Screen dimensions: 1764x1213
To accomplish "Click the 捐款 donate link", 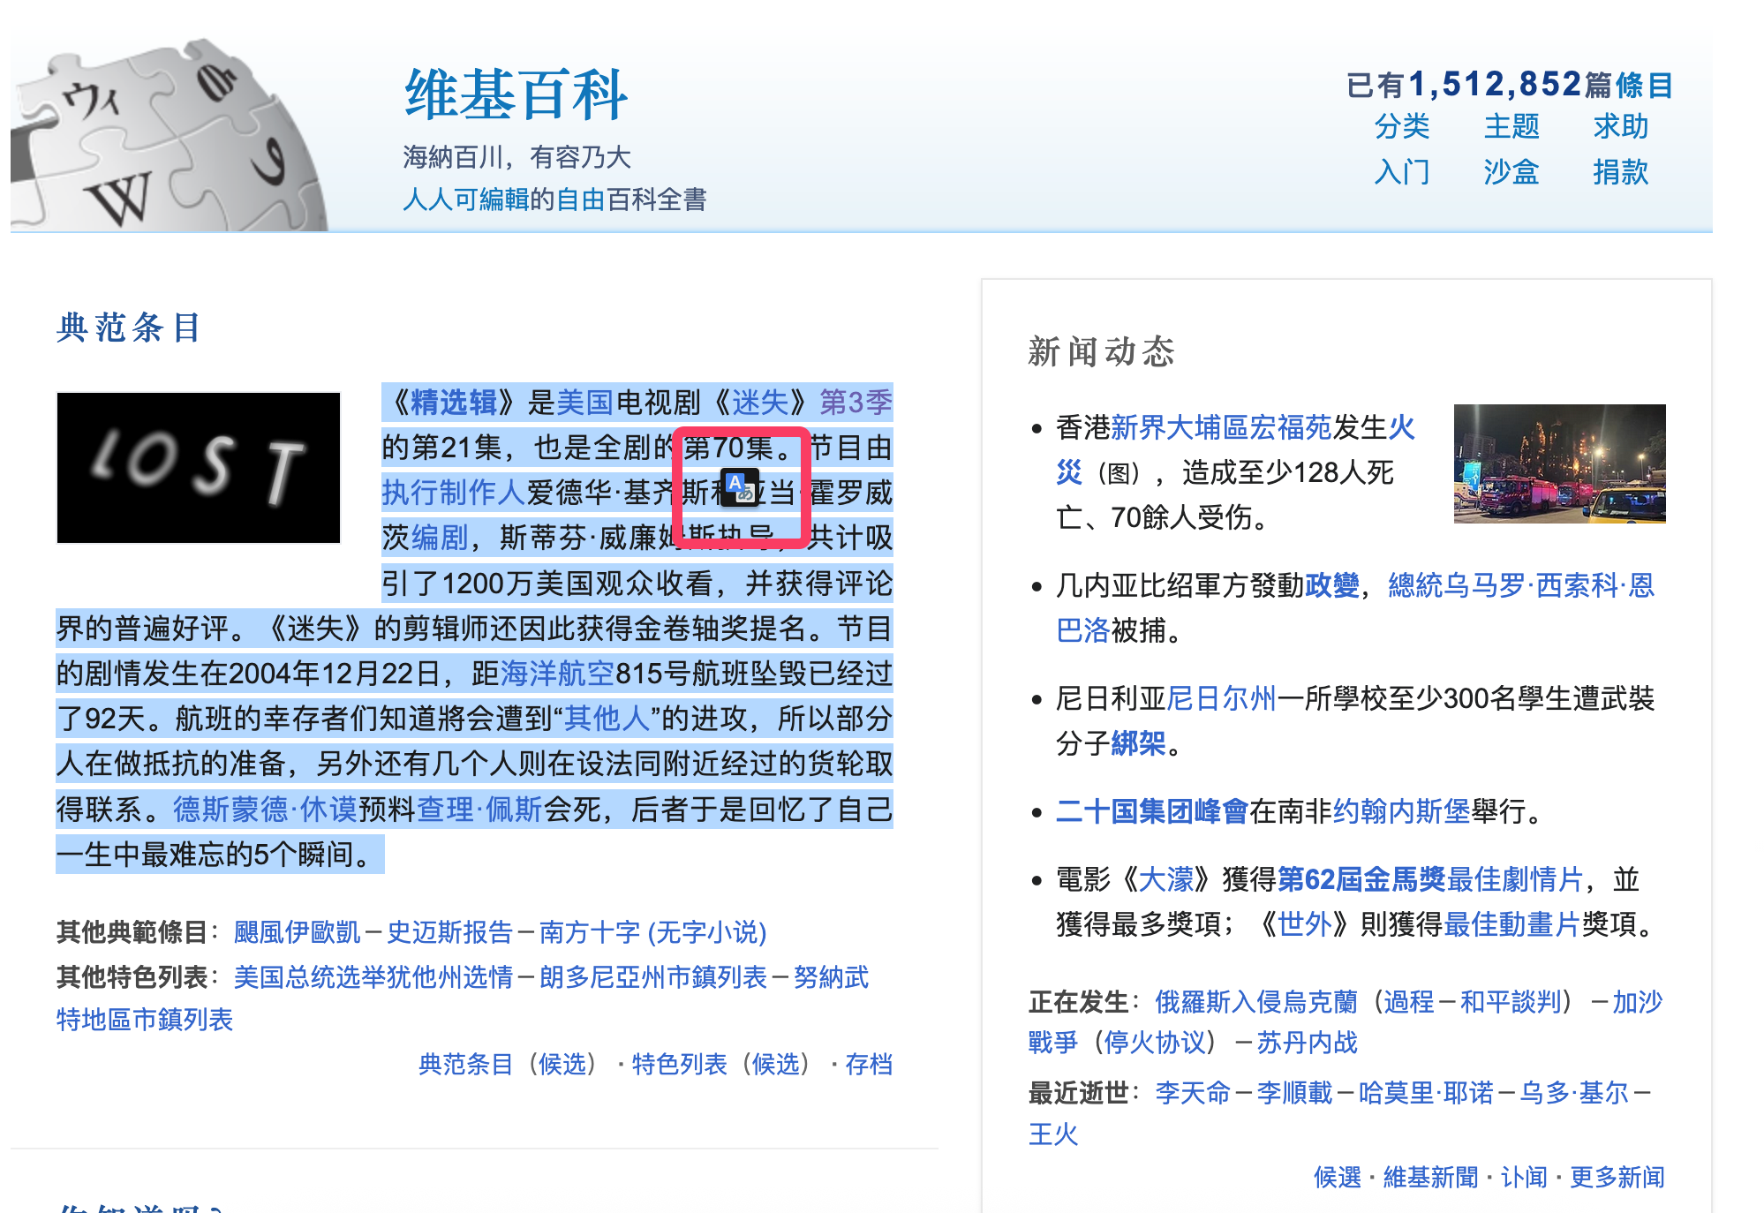I will click(x=1620, y=171).
